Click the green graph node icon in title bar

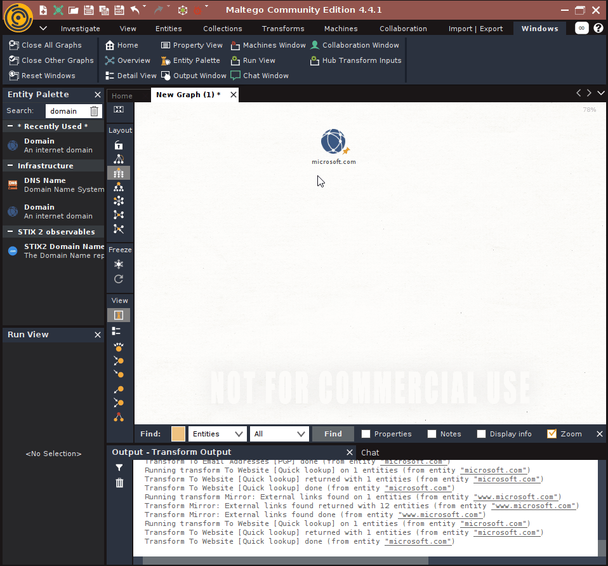coord(58,10)
